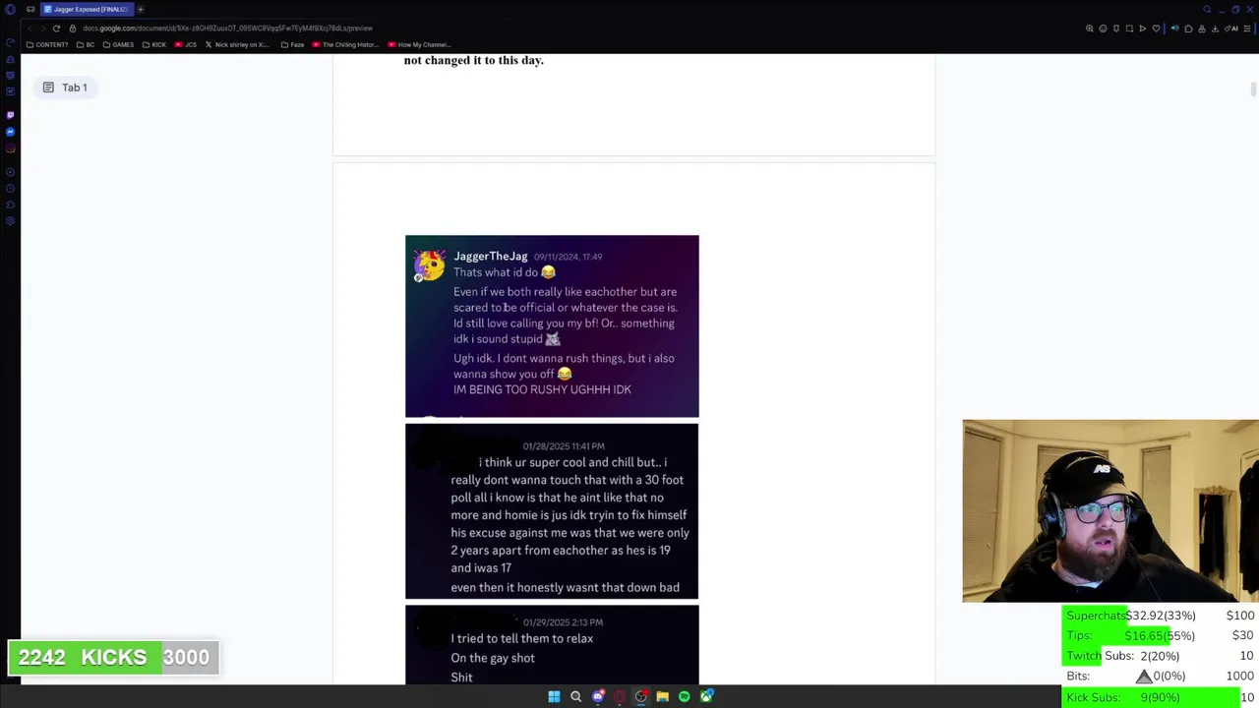Open the Extensions cube in the toolbar

pos(1188,29)
